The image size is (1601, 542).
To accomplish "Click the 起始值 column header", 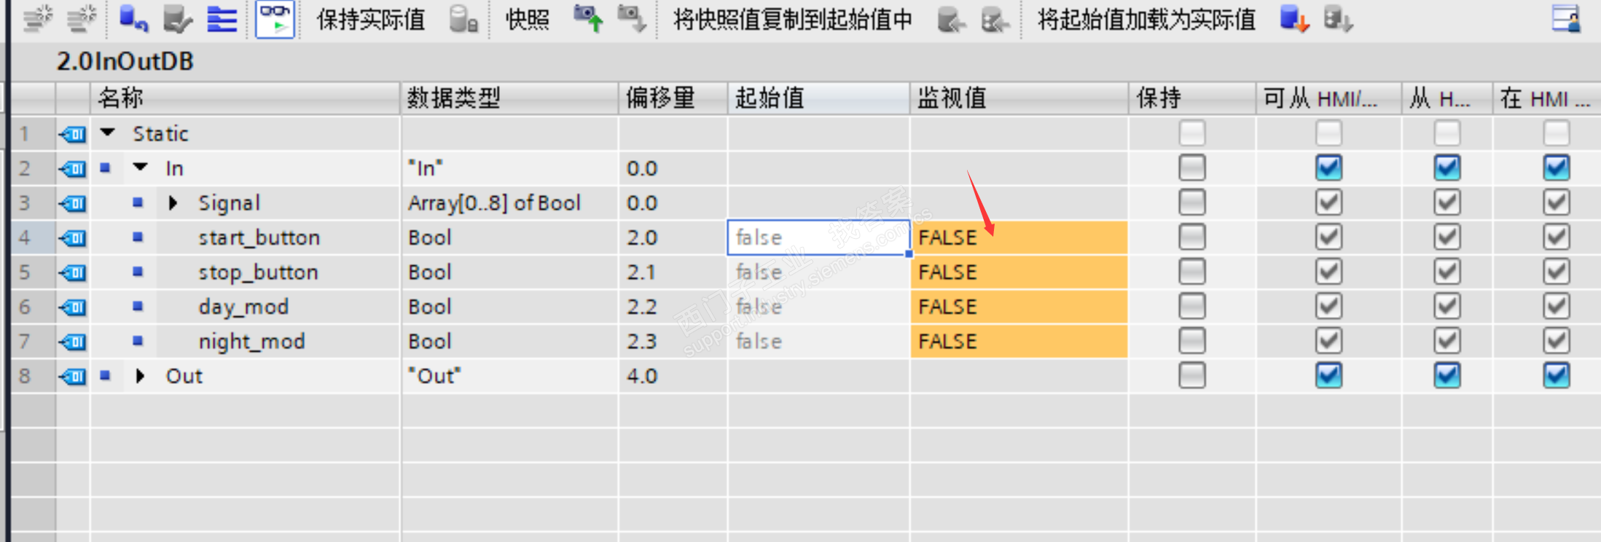I will click(x=819, y=98).
